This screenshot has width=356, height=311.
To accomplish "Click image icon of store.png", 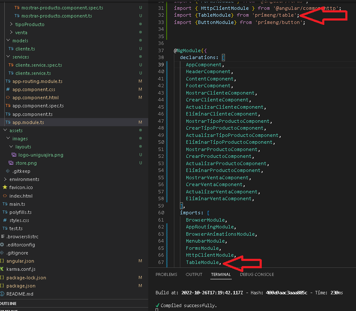I will click(11, 163).
